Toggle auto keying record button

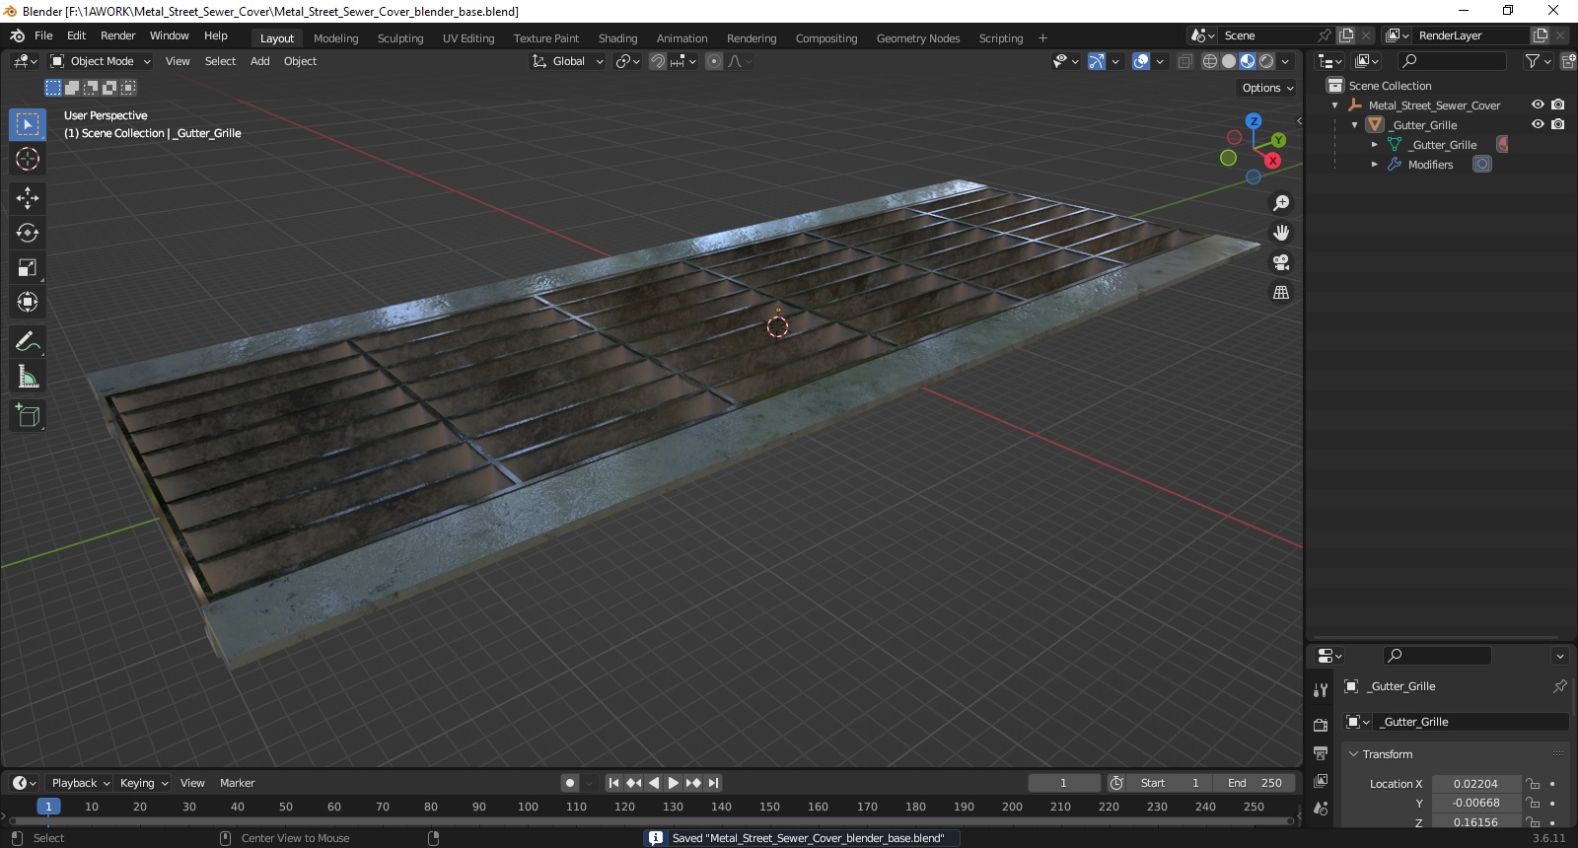(569, 783)
